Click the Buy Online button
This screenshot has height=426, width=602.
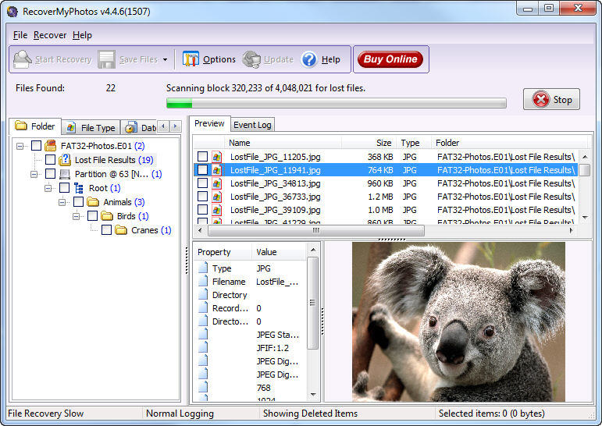tap(390, 59)
